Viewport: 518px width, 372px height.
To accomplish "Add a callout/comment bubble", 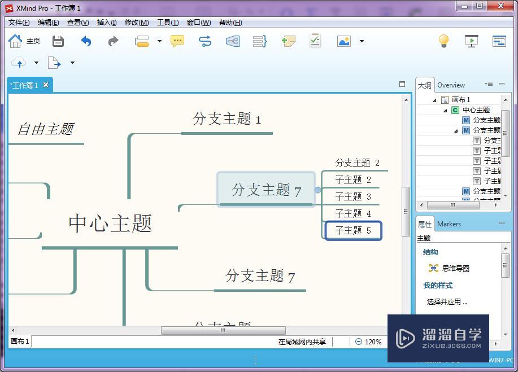I will click(x=177, y=41).
